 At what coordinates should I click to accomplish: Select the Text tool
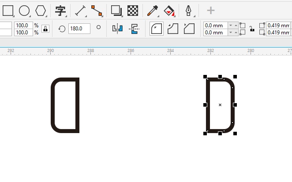point(60,11)
